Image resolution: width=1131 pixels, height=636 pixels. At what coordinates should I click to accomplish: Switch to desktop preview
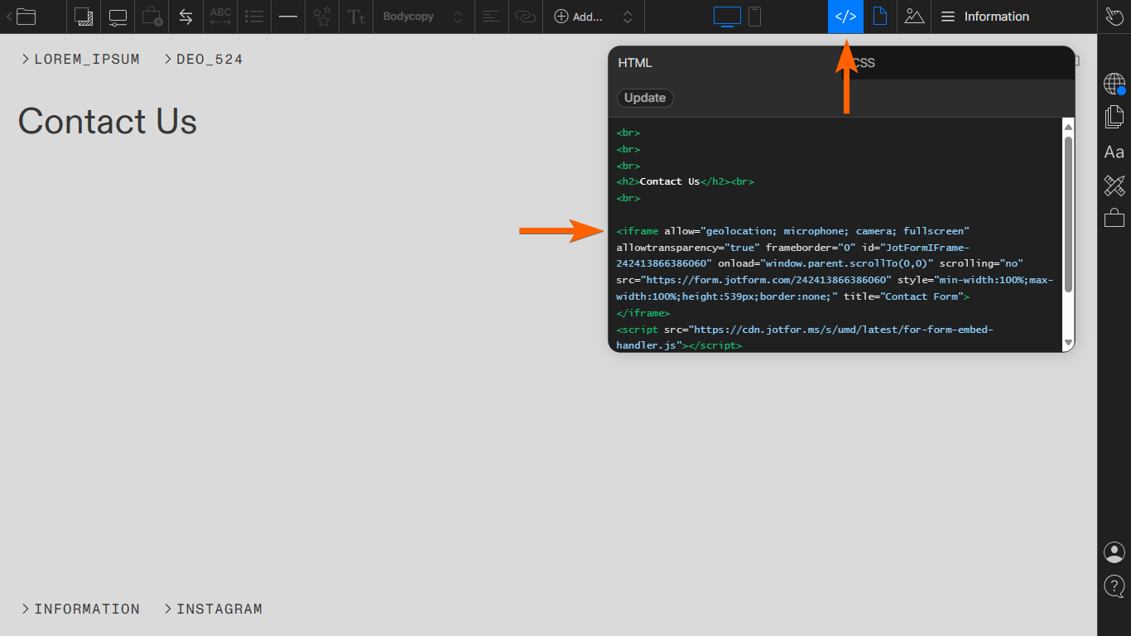[727, 17]
